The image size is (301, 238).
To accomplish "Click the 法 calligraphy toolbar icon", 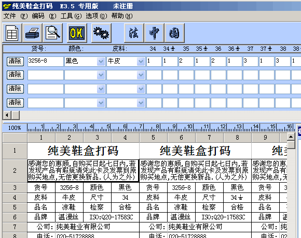I will point(134,33).
